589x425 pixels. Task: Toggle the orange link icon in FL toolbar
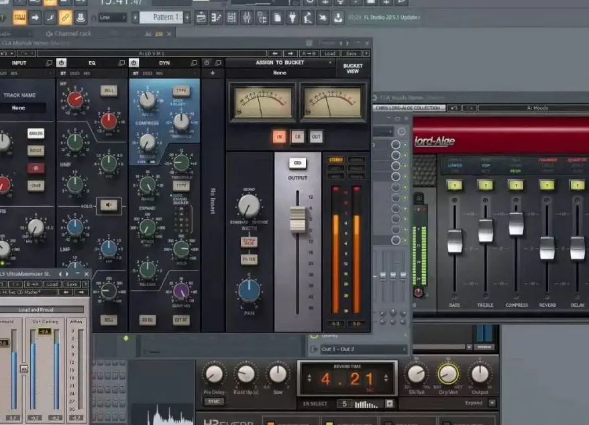pos(65,17)
